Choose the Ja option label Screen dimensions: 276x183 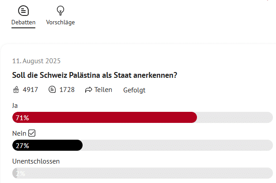point(15,105)
